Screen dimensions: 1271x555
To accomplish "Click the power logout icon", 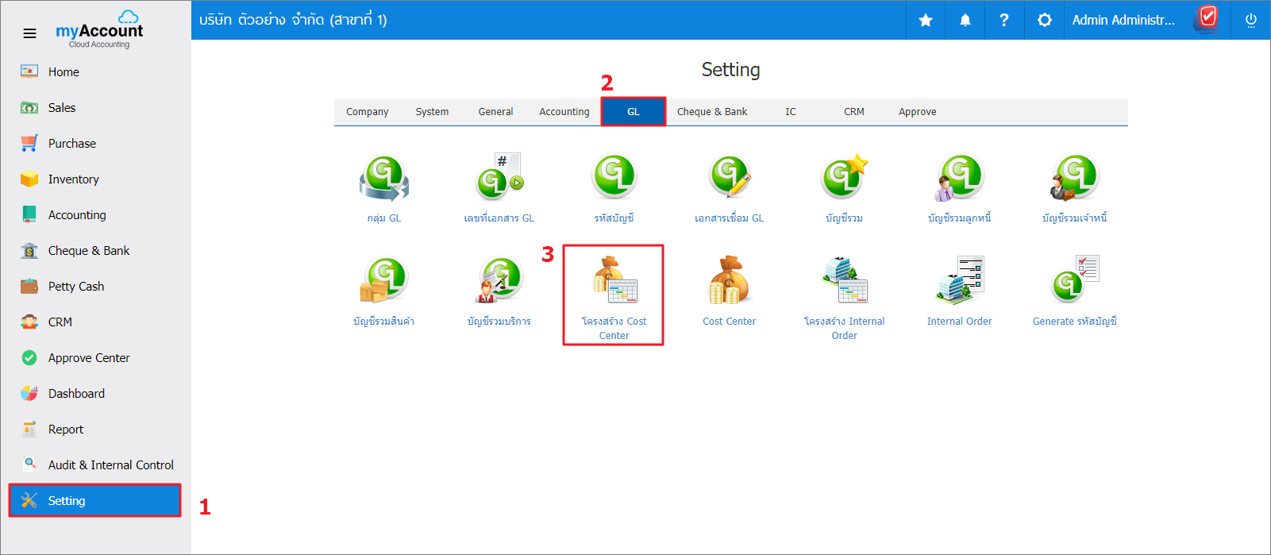I will click(x=1251, y=20).
